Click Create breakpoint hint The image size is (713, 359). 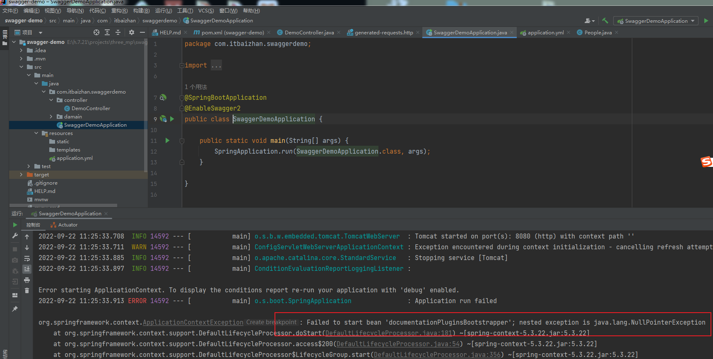(x=272, y=322)
